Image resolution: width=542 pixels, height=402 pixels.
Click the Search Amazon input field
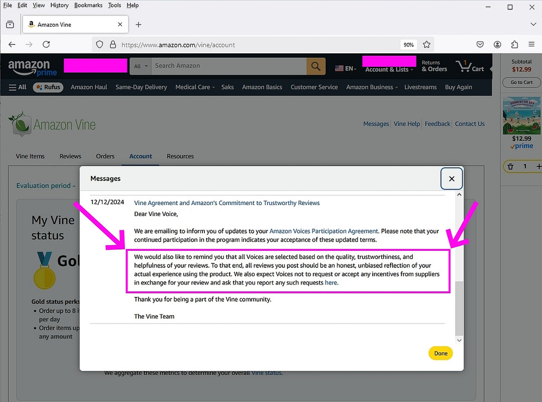click(x=229, y=66)
